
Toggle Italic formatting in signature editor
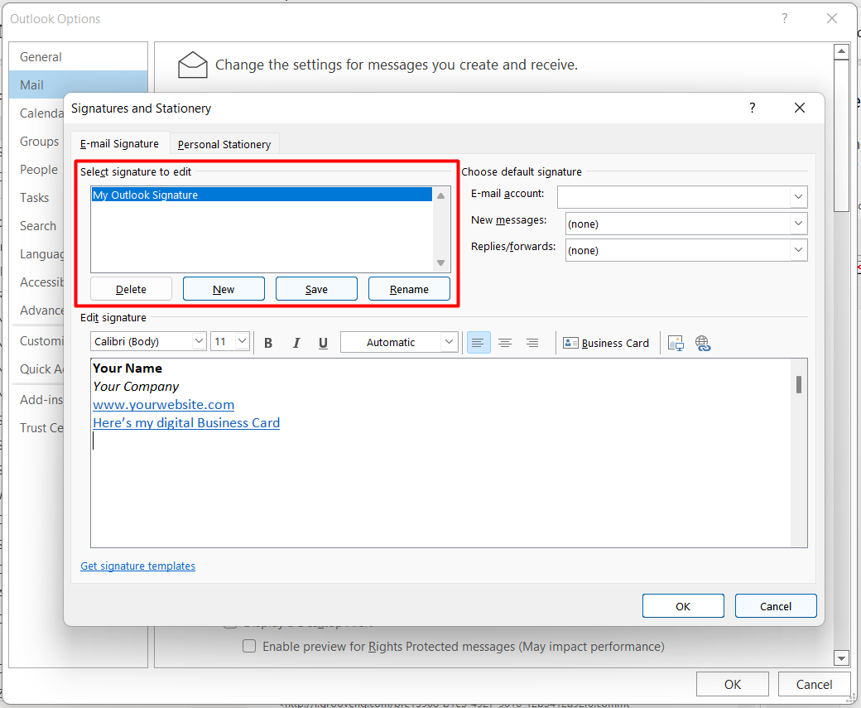pos(296,343)
